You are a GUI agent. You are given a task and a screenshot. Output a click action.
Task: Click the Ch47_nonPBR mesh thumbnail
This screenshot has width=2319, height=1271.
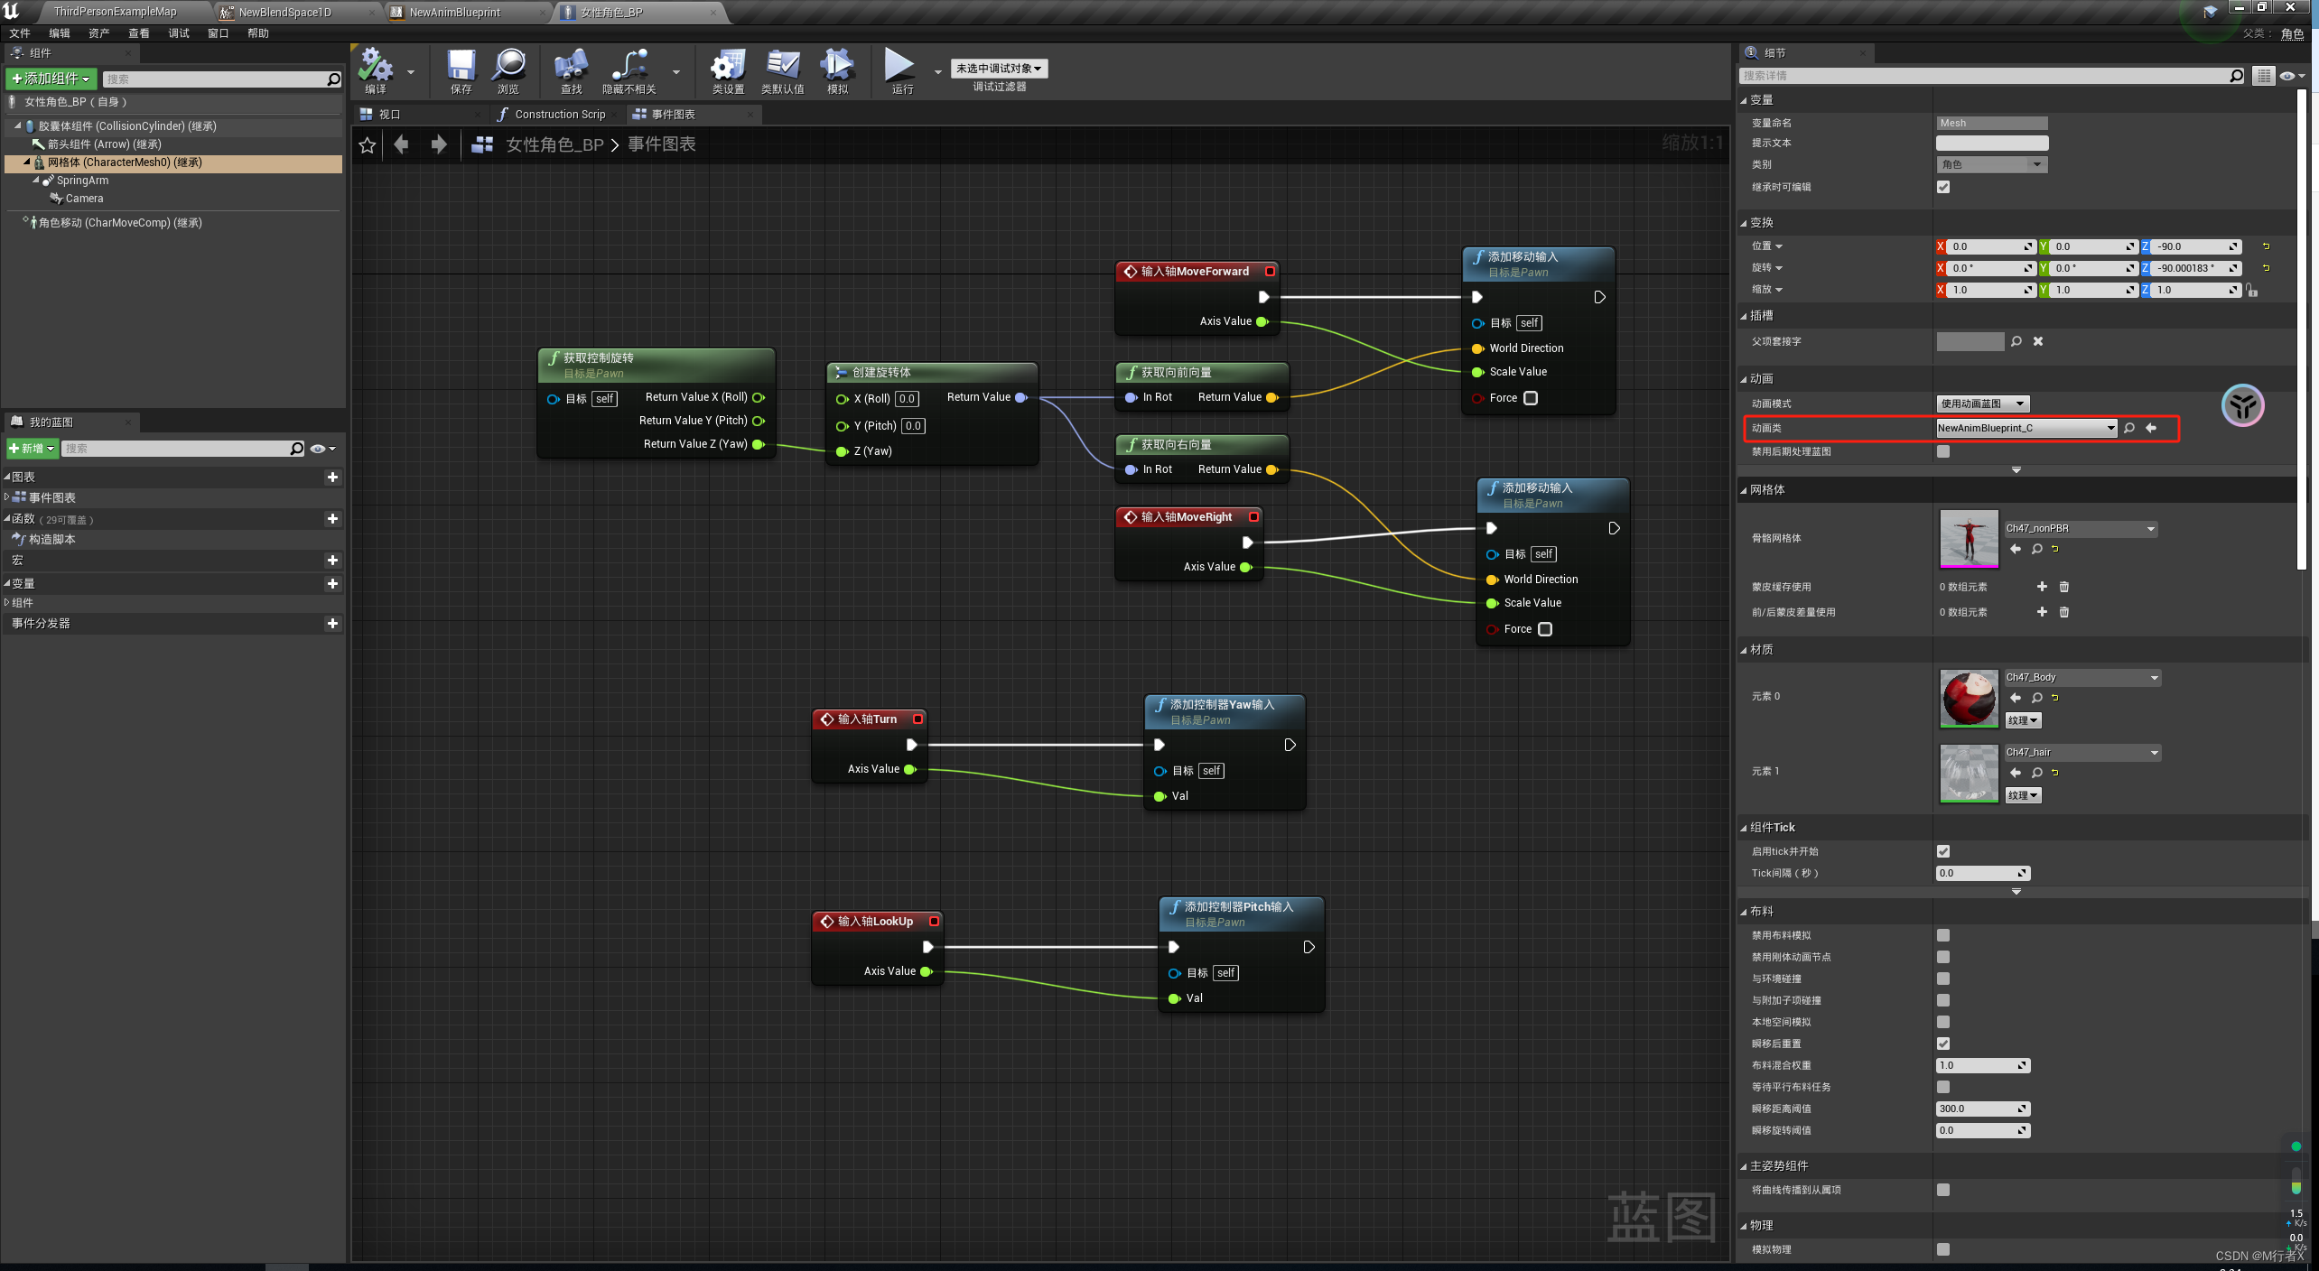[x=1970, y=539]
